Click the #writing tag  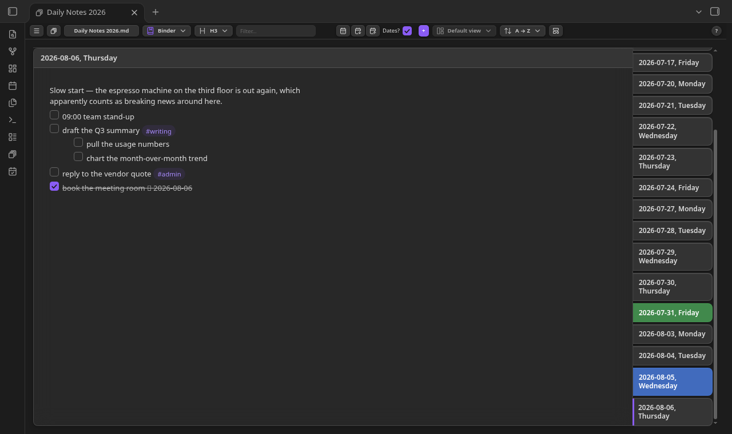[x=158, y=131]
